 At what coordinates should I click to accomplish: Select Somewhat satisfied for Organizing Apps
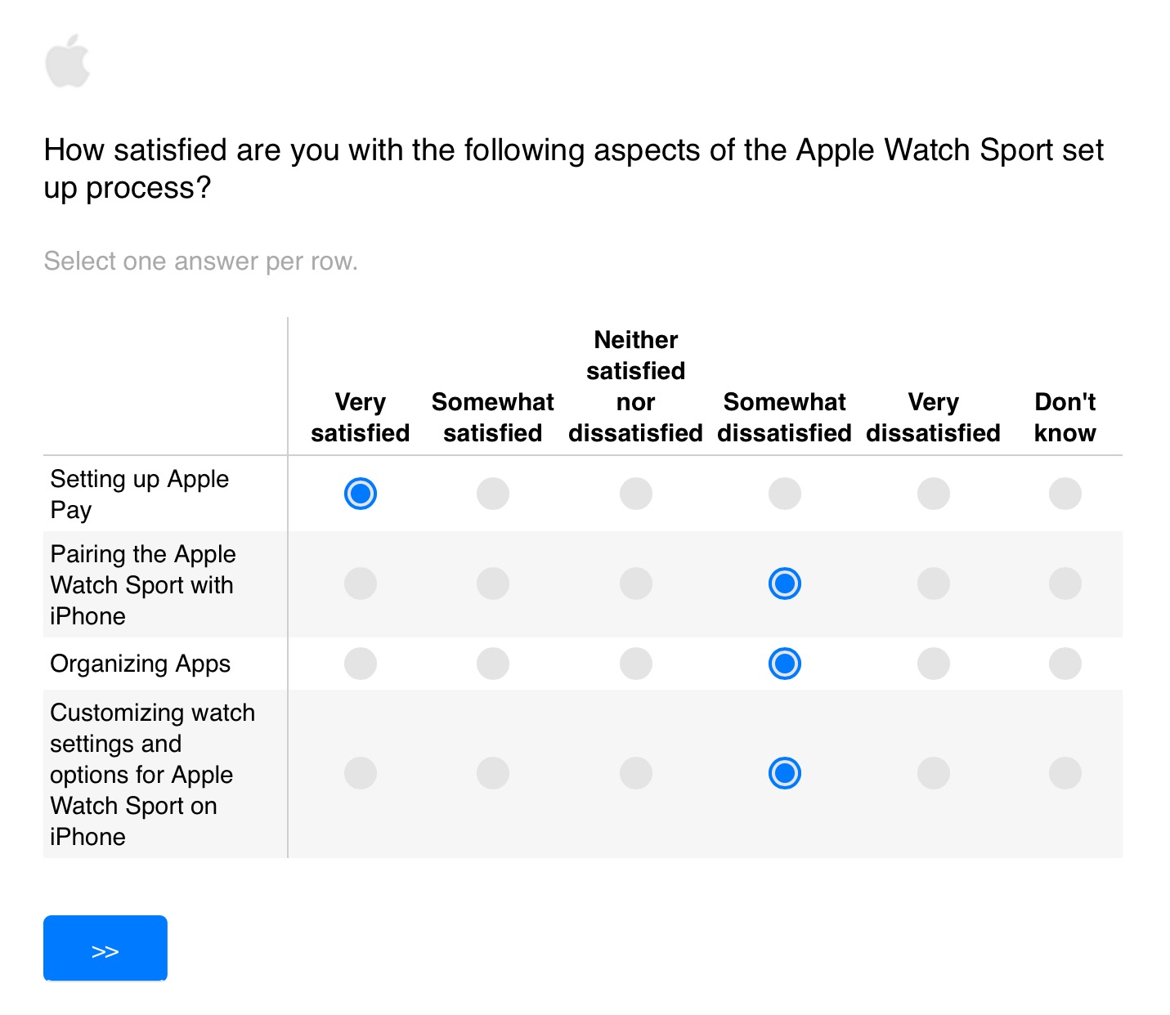click(493, 664)
